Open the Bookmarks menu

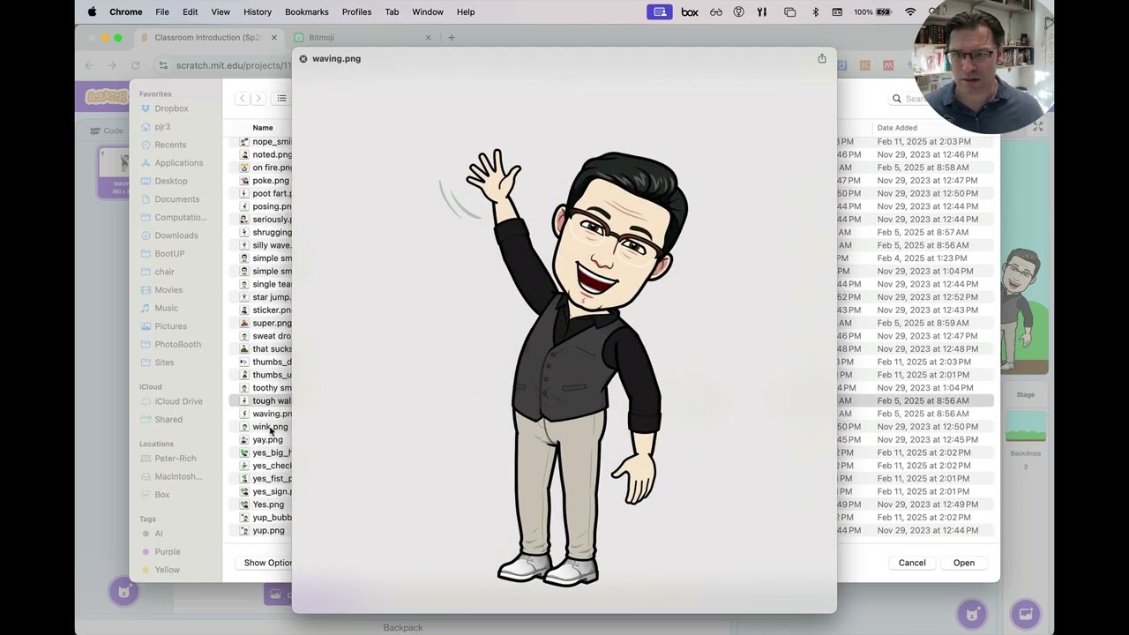click(x=307, y=11)
